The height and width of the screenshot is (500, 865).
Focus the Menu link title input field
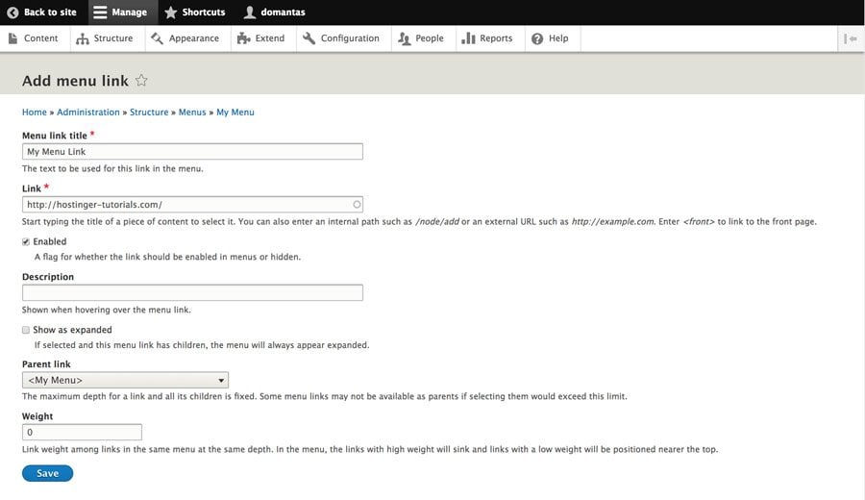[x=192, y=151]
